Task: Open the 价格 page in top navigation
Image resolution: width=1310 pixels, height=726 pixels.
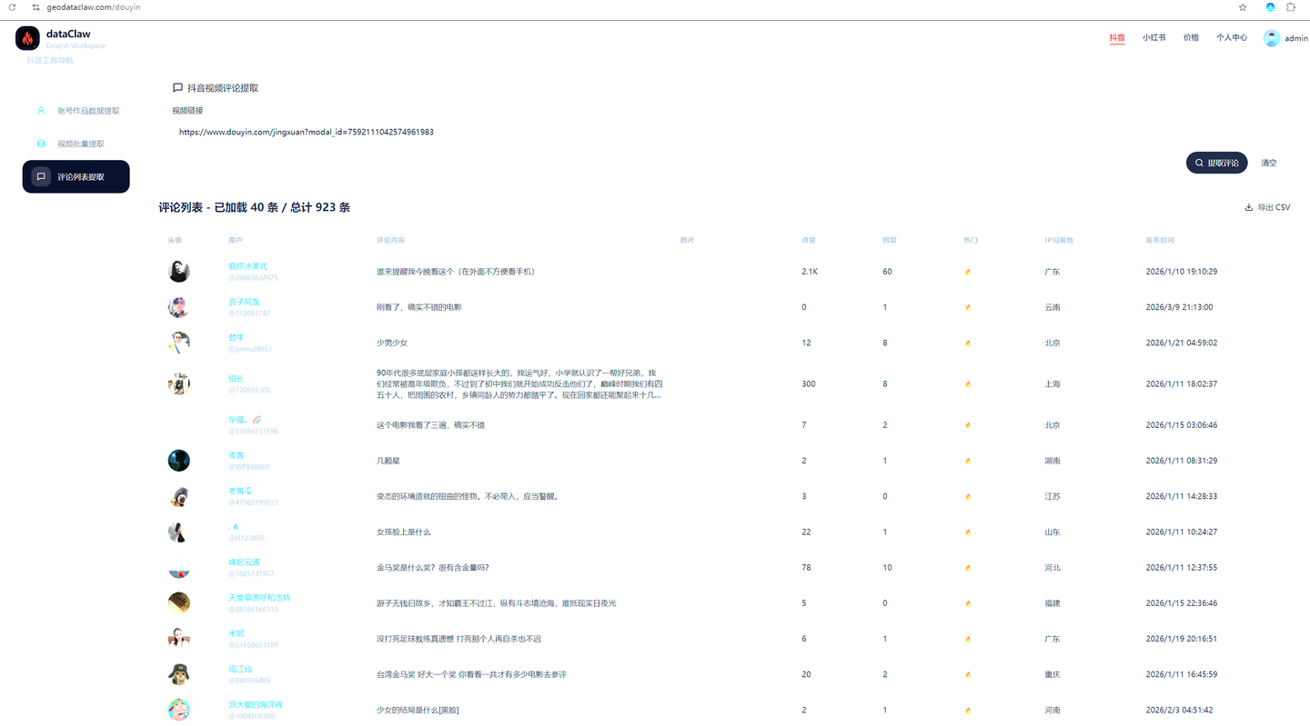Action: (1191, 38)
